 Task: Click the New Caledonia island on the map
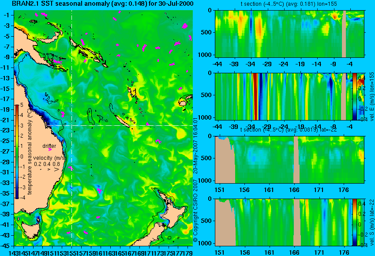tap(122, 120)
